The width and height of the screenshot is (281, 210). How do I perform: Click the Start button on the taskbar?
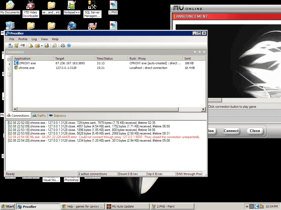(x=7, y=207)
